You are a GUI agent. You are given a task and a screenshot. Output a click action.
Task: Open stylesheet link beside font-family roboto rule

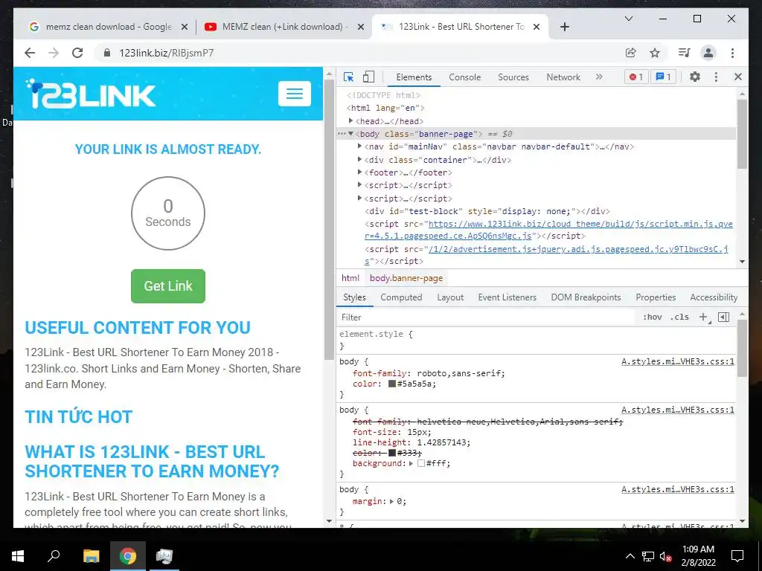tap(678, 361)
